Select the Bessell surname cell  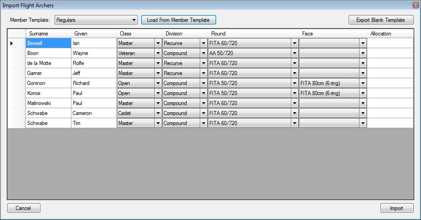click(48, 43)
